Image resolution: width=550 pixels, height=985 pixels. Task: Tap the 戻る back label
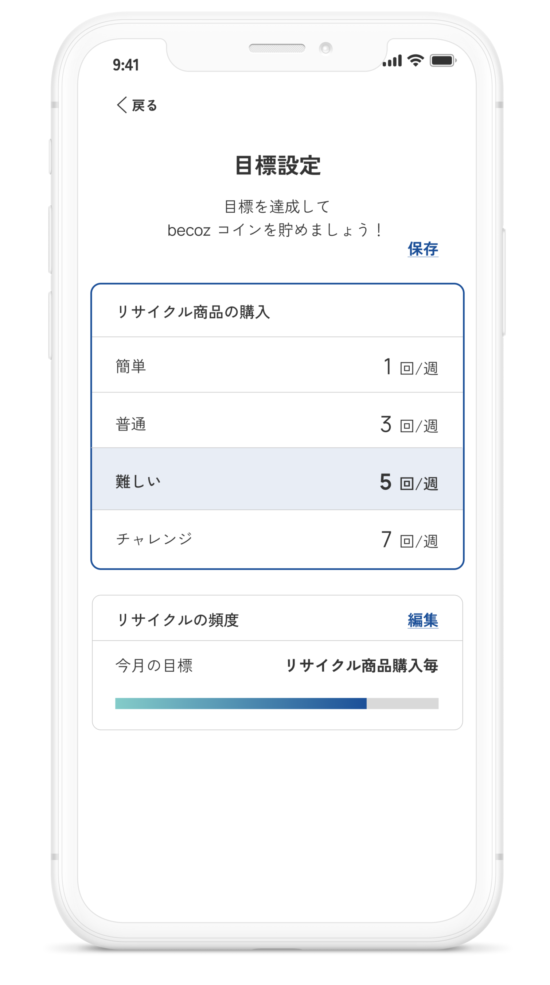(144, 105)
